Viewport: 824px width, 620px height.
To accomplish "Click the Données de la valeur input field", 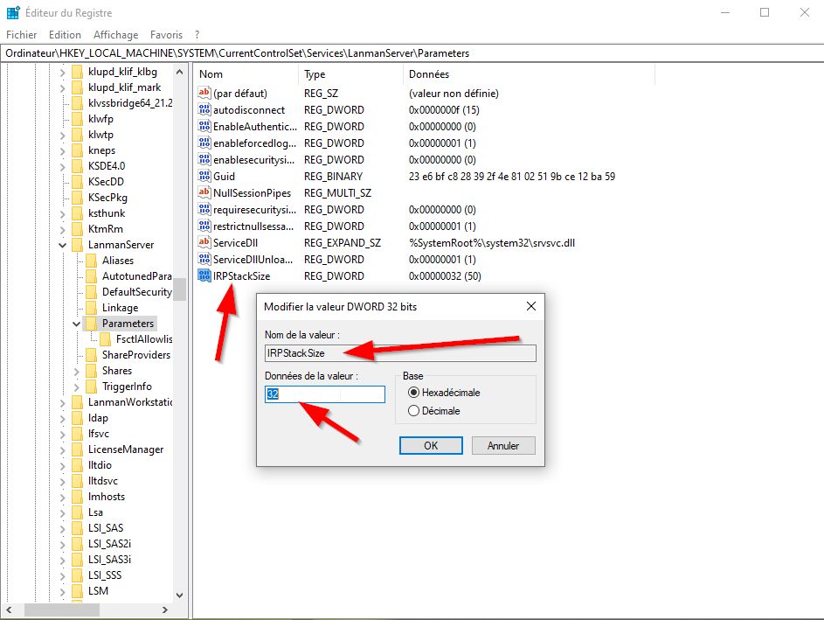I will (325, 394).
